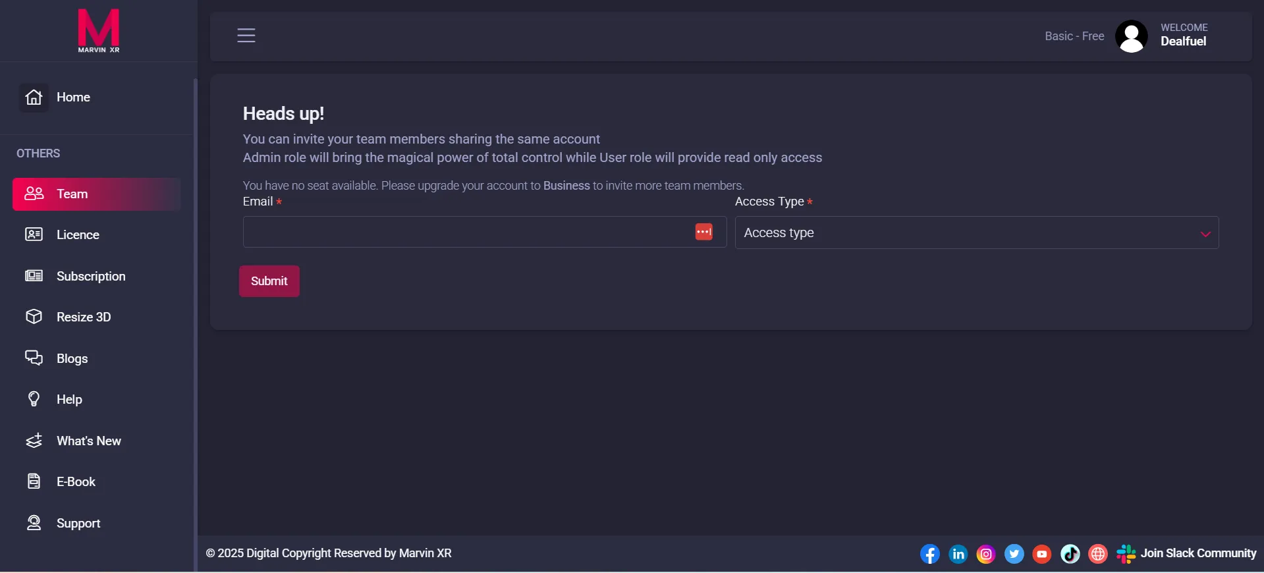Open Resize 3D page

pyautogui.click(x=83, y=317)
